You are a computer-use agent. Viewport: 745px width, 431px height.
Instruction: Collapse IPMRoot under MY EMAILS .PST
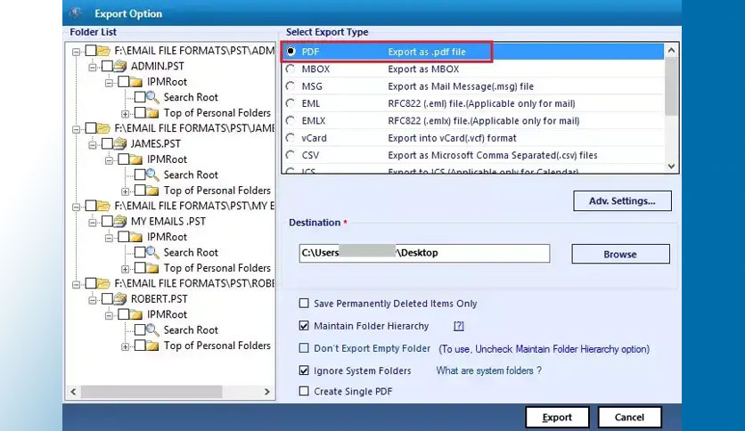[109, 238]
